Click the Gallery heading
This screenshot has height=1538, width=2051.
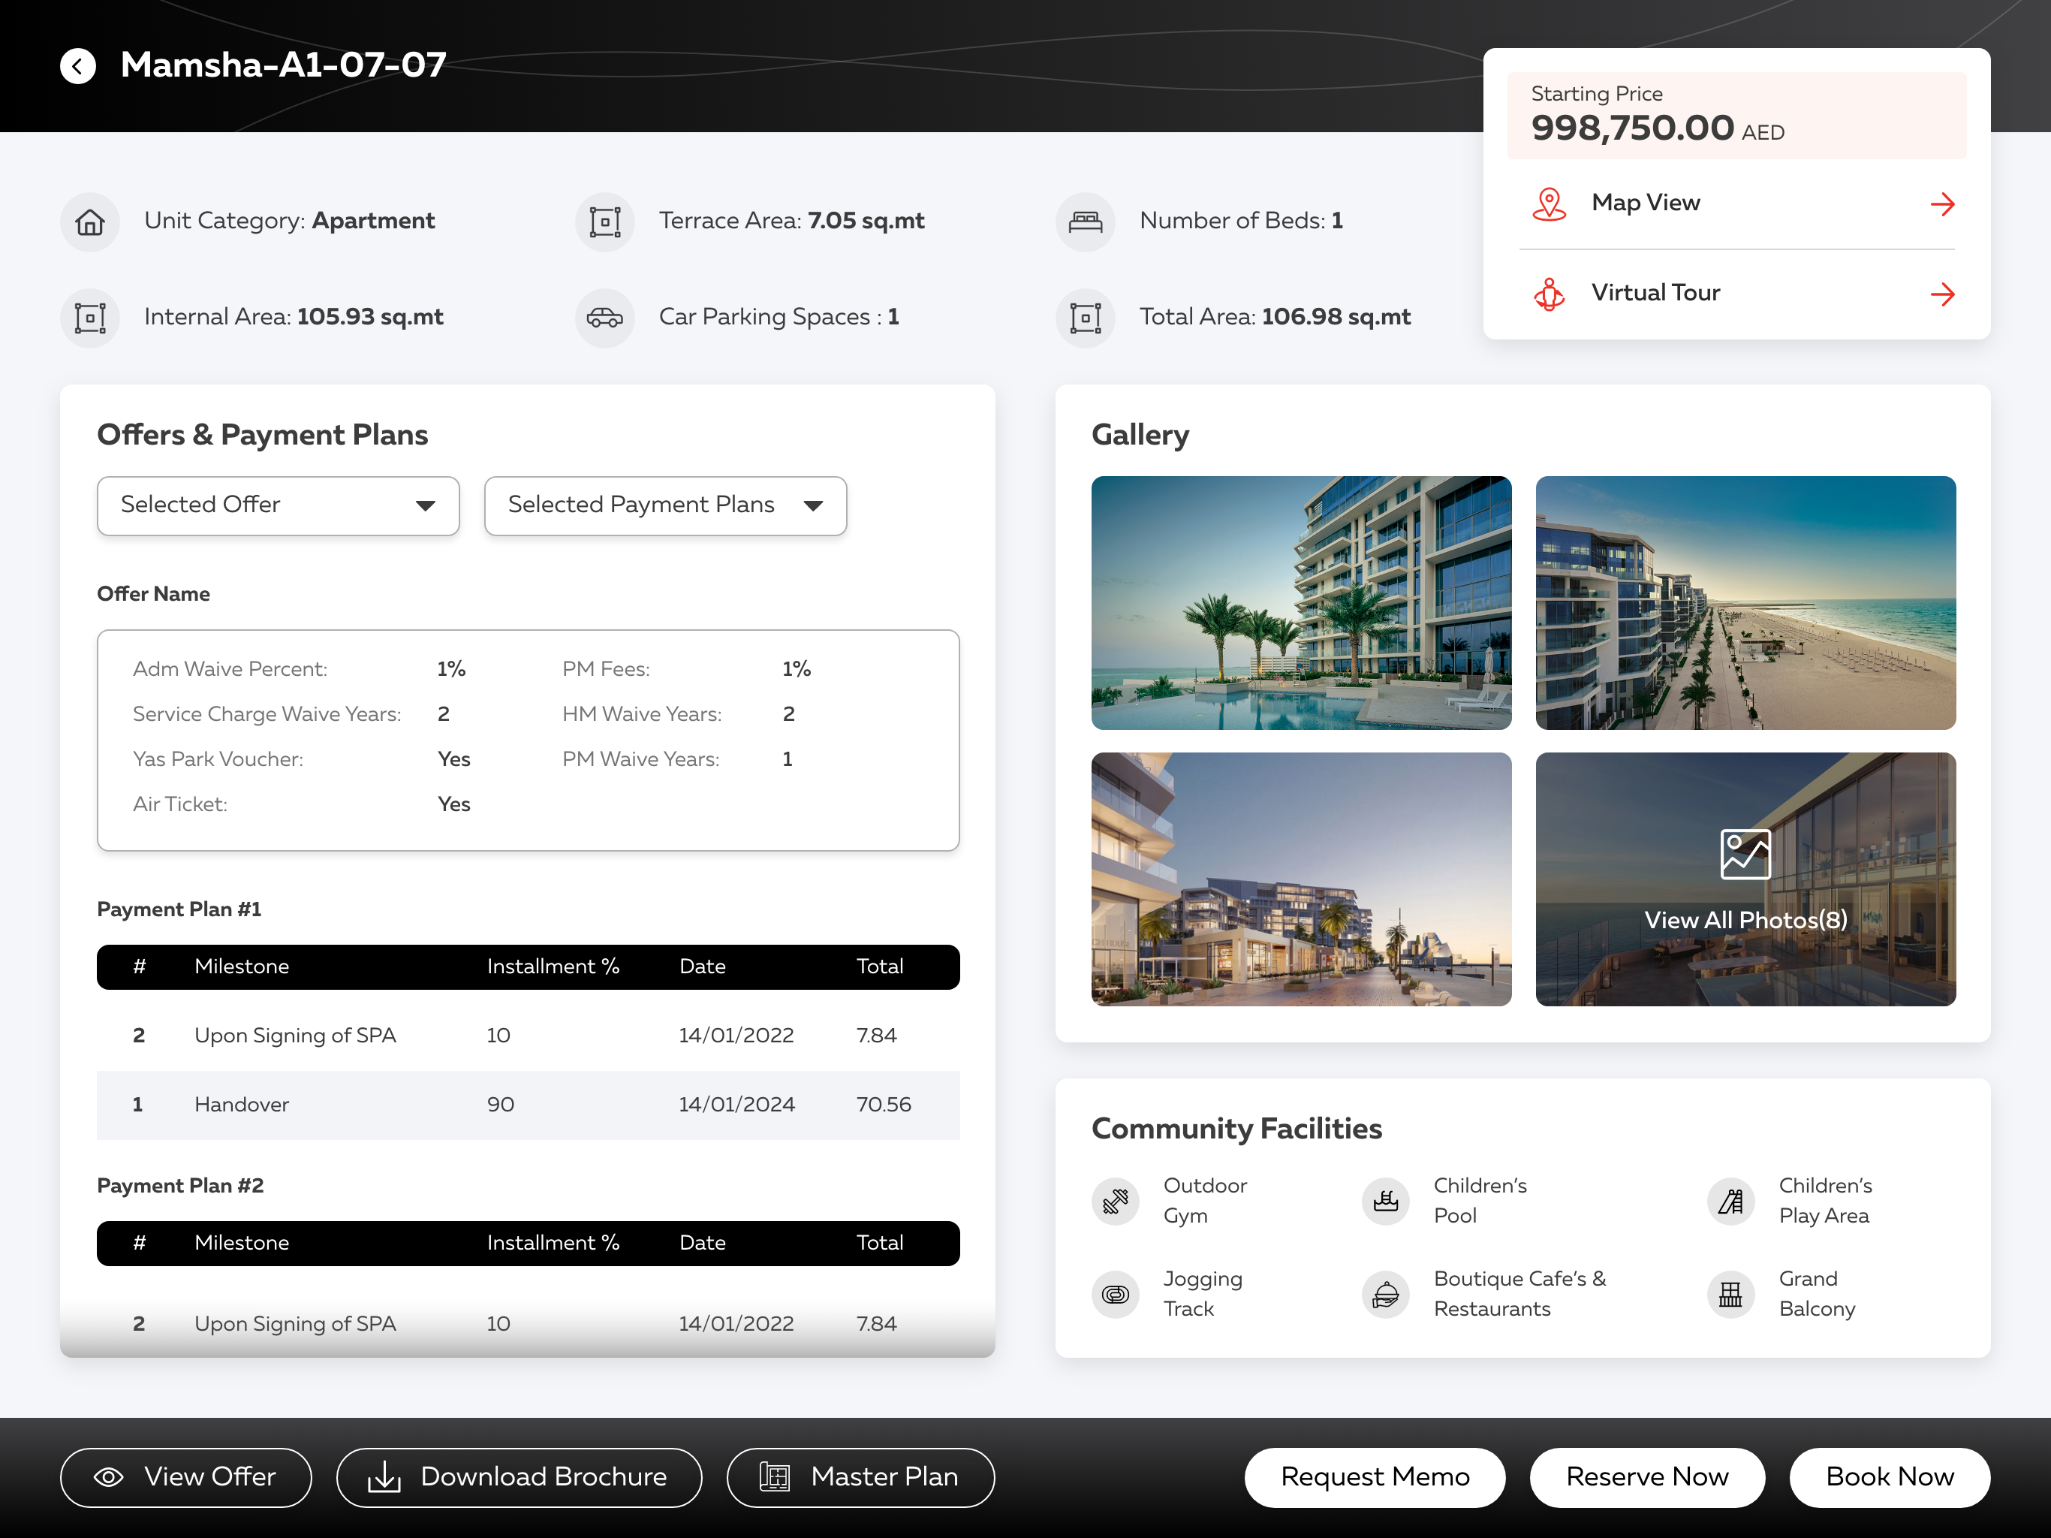pos(1140,435)
